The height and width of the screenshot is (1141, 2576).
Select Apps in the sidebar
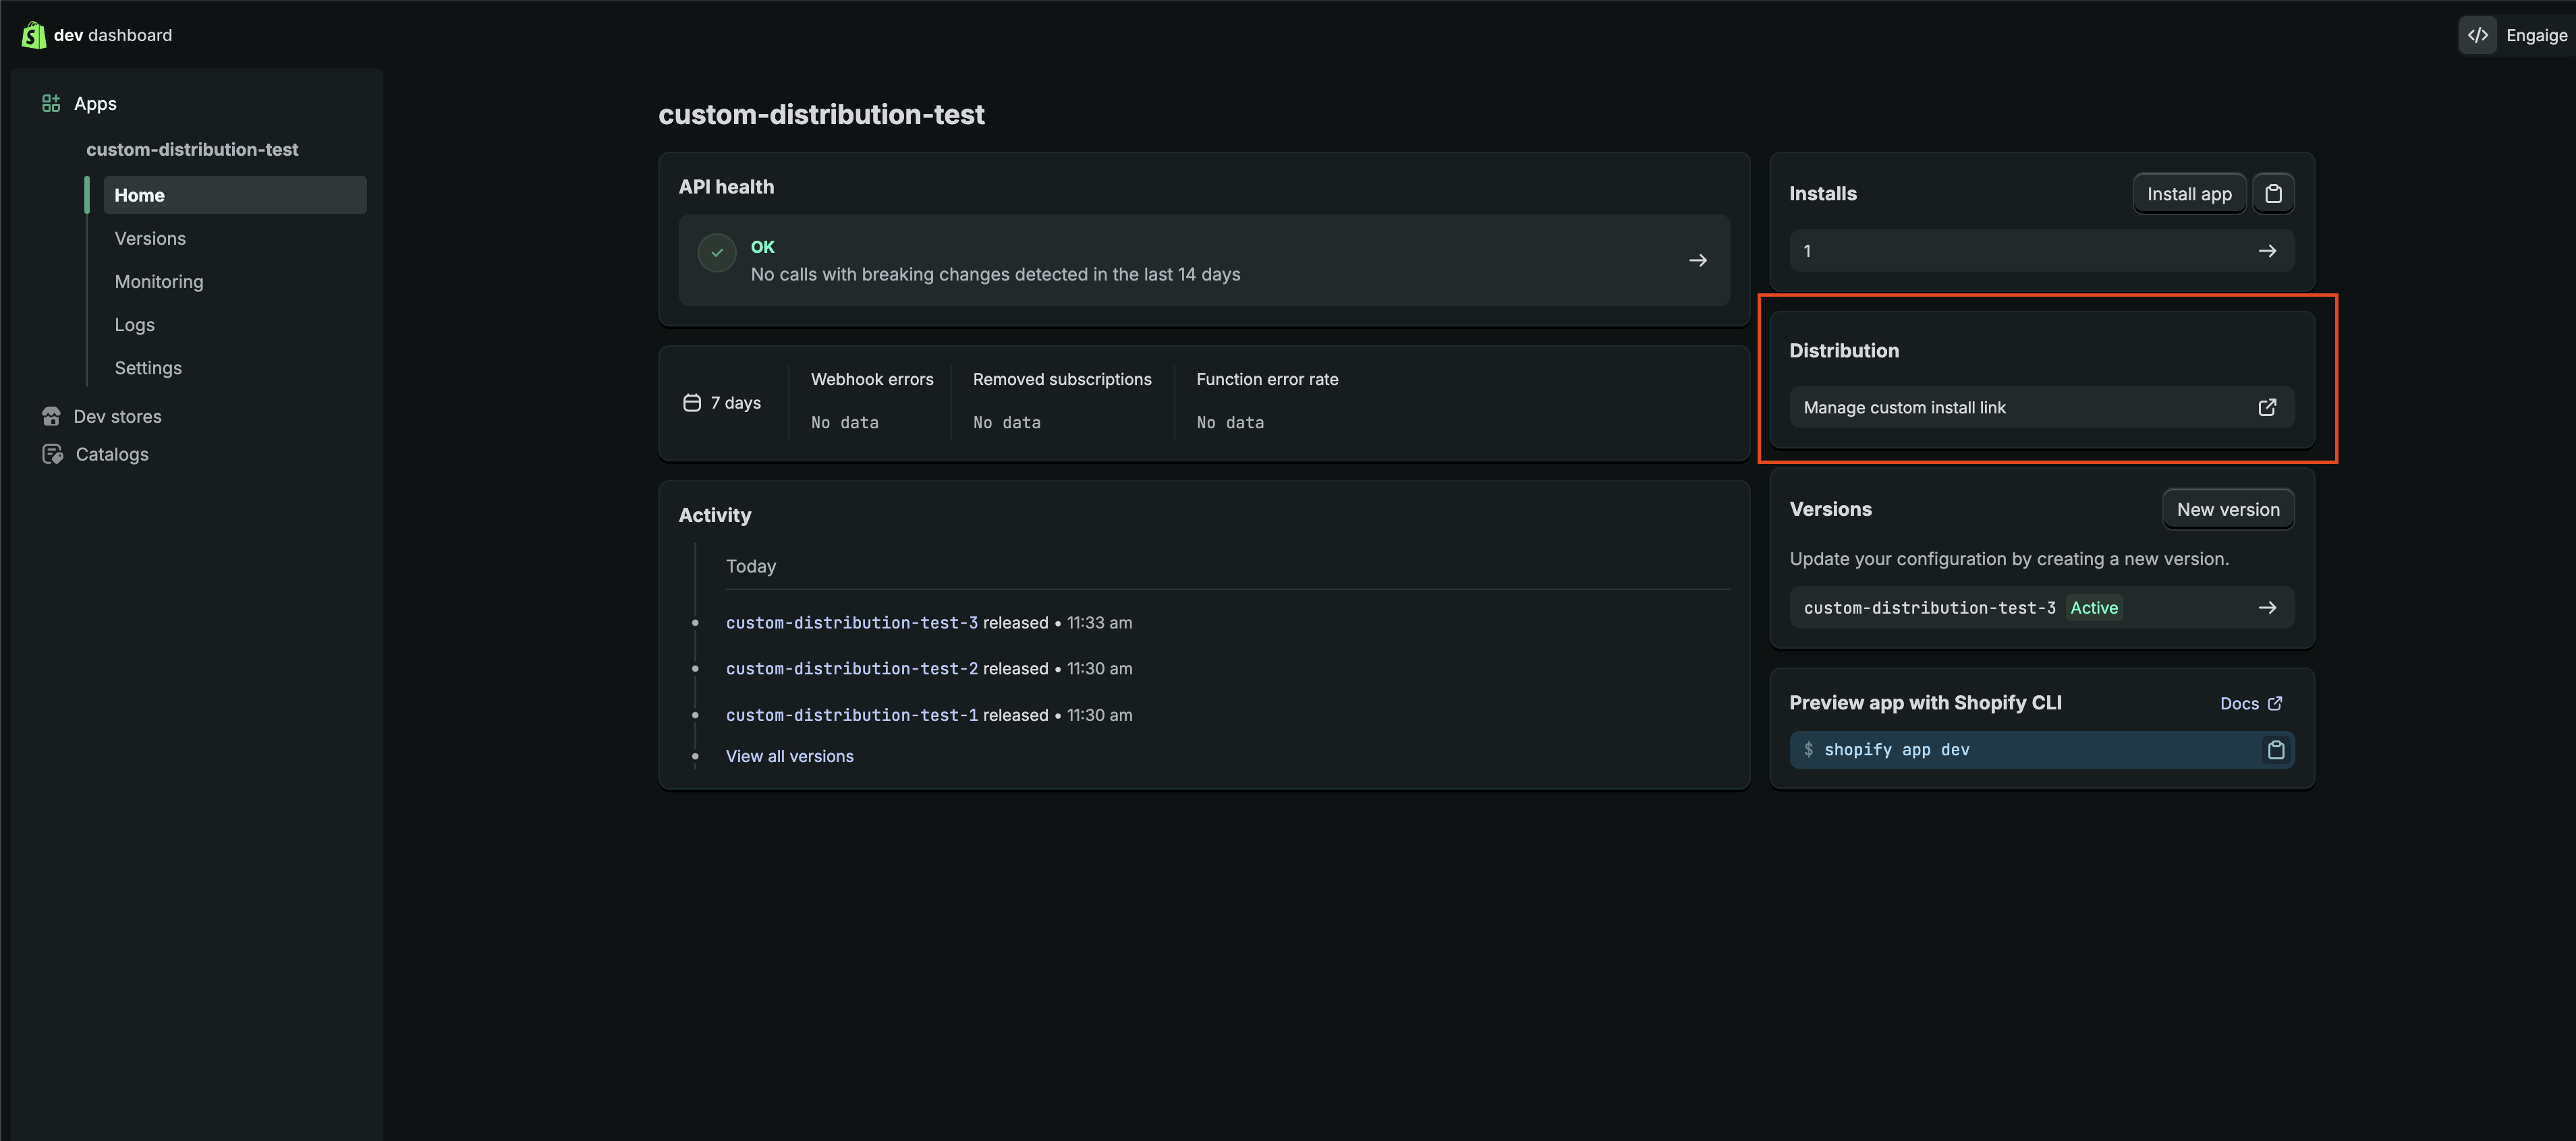[x=95, y=104]
